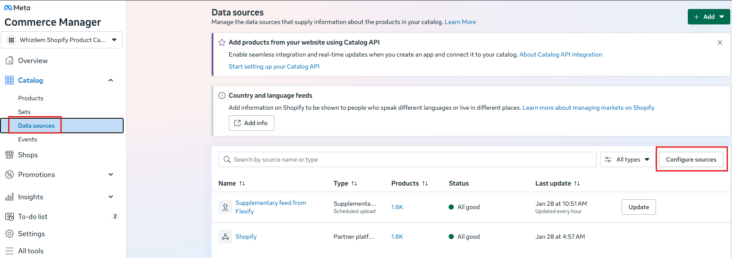This screenshot has height=258, width=732.
Task: Click the Configure sources button
Action: pyautogui.click(x=691, y=159)
